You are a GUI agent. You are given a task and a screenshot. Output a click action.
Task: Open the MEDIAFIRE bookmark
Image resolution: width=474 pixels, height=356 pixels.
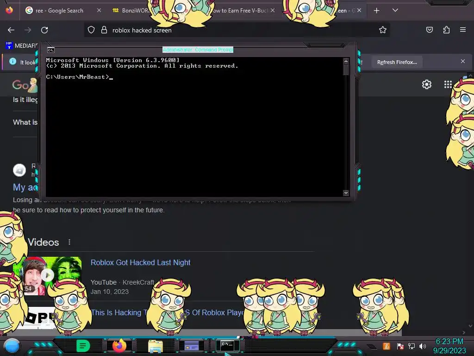pyautogui.click(x=22, y=46)
